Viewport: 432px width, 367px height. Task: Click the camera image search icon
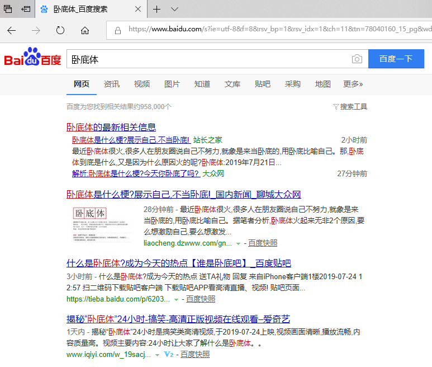(357, 59)
